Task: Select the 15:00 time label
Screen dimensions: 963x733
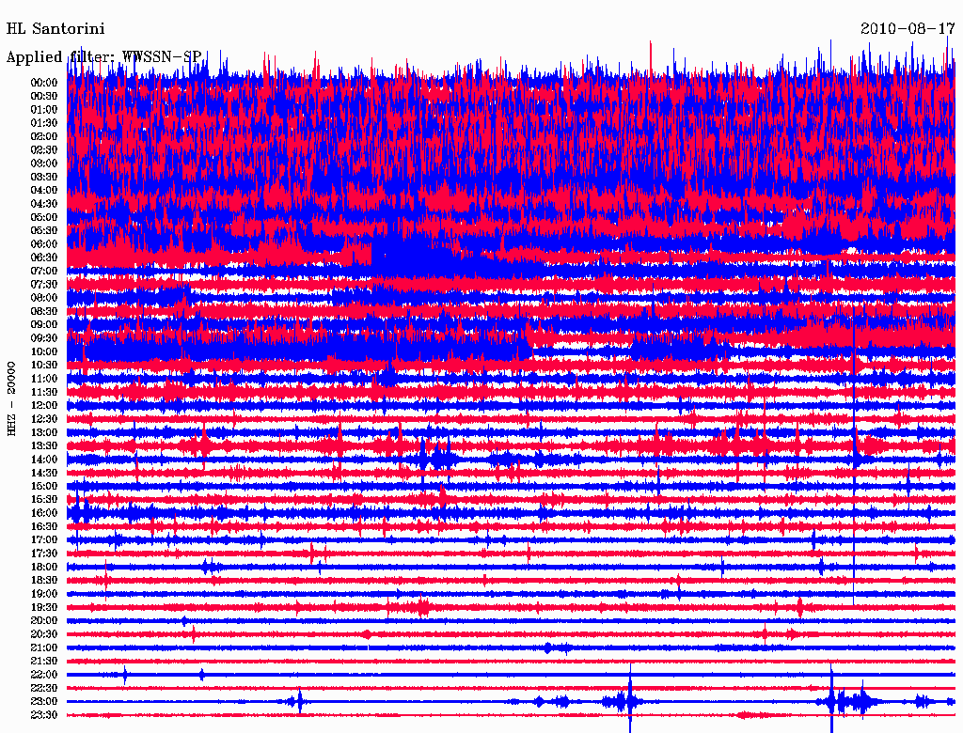Action: click(44, 486)
